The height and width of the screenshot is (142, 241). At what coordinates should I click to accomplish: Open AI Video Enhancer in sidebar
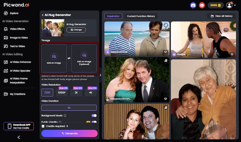[17, 62]
